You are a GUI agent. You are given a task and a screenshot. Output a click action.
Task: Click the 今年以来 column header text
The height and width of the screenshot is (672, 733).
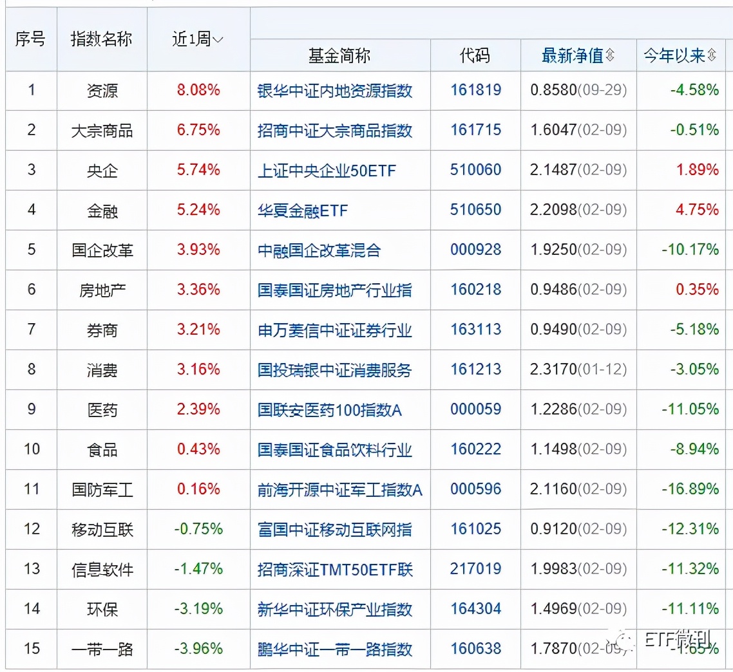pos(674,55)
